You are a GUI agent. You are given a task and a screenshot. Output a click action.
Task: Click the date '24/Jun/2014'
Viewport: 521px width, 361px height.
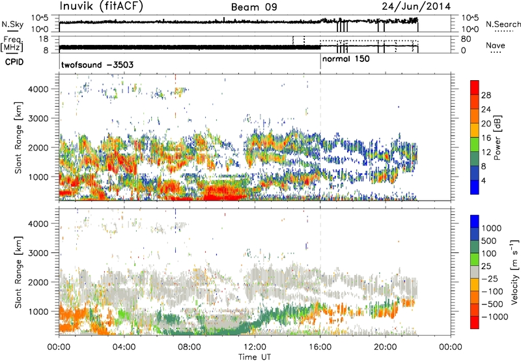(416, 7)
